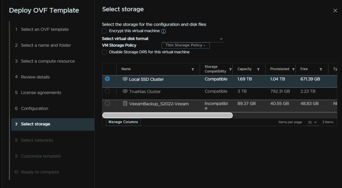The image size is (342, 188).
Task: Click the 792.31 GB provisioned cell
Action: (x=280, y=91)
